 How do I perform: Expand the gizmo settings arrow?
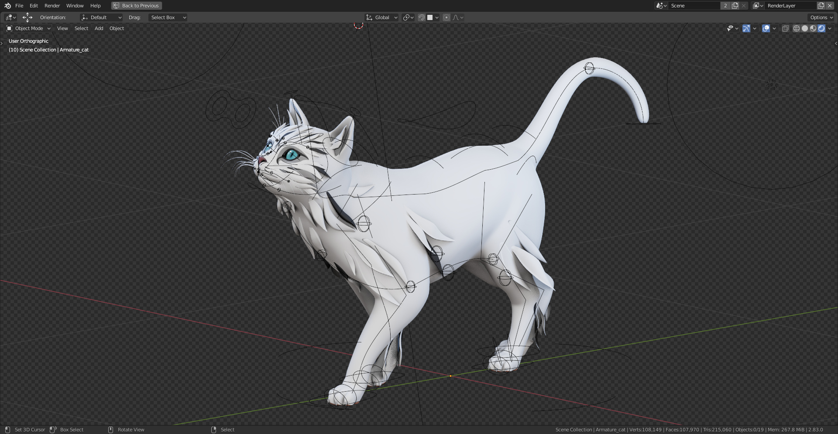(x=755, y=28)
